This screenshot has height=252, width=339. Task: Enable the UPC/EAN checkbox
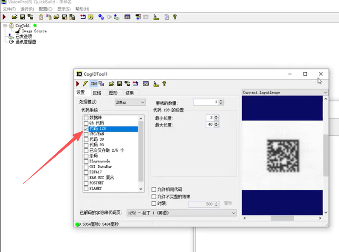tap(86, 134)
